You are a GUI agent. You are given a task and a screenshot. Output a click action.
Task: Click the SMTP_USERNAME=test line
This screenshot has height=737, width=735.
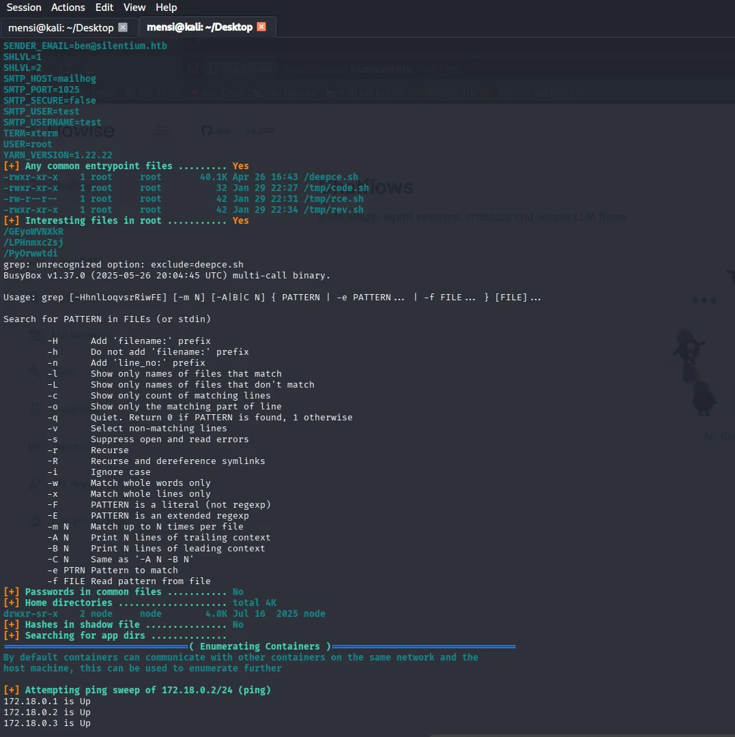52,122
